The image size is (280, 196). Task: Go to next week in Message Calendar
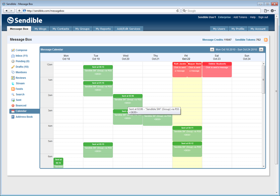click(x=261, y=49)
